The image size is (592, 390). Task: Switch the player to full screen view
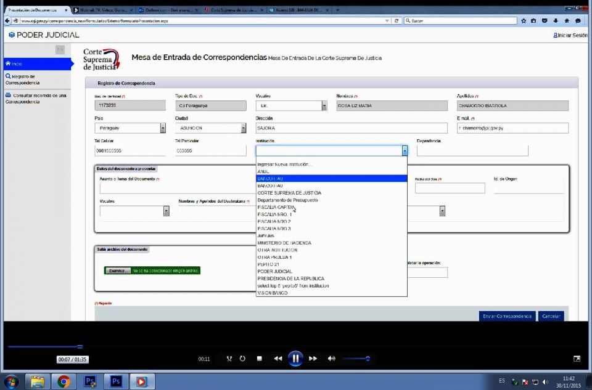click(577, 359)
